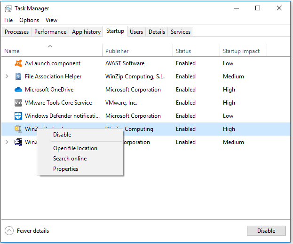
Task: Maximize the Task Manager window
Action: (258, 8)
